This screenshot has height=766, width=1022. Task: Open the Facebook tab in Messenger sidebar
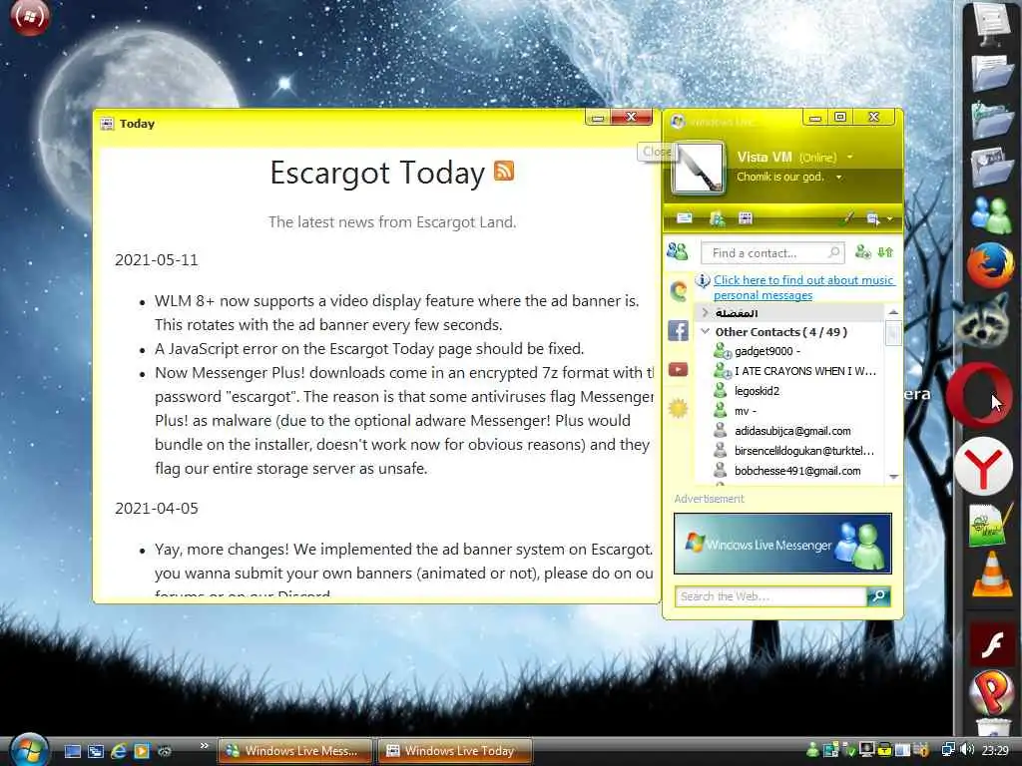678,330
